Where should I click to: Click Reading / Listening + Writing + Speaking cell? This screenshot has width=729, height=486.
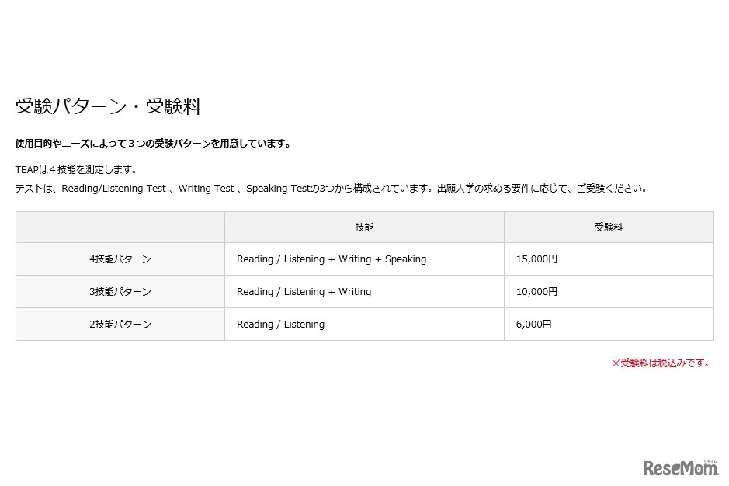point(331,259)
